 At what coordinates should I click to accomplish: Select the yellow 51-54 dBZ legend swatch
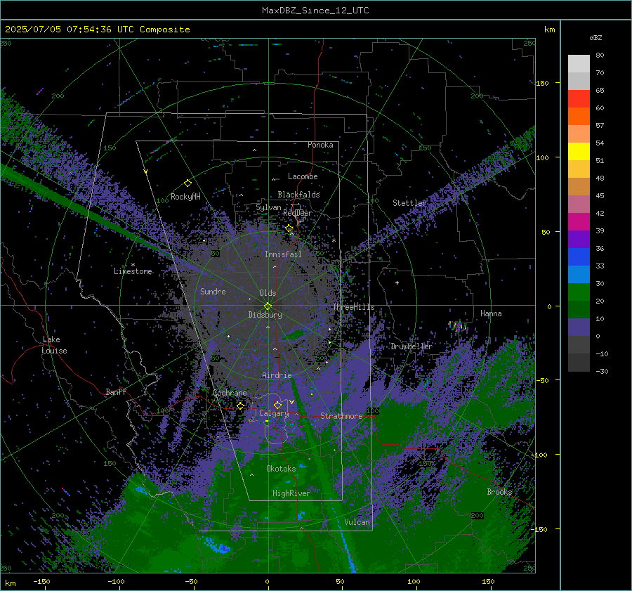click(x=579, y=152)
